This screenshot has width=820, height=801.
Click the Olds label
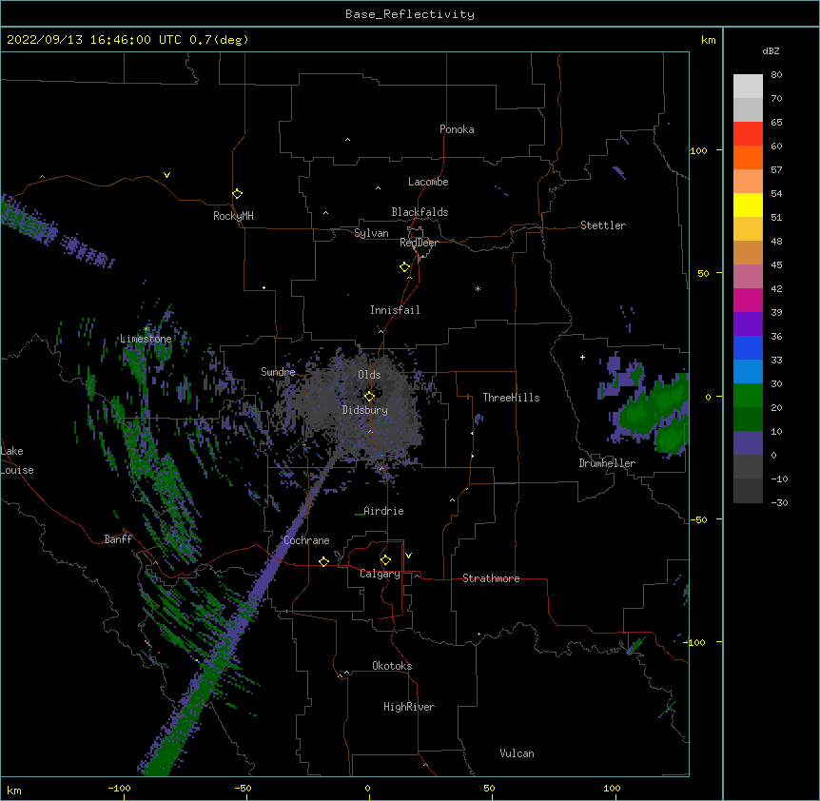tap(369, 375)
